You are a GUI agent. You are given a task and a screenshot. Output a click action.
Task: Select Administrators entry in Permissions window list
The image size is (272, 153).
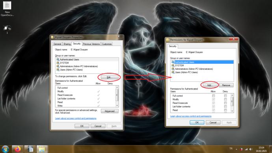(x=202, y=69)
